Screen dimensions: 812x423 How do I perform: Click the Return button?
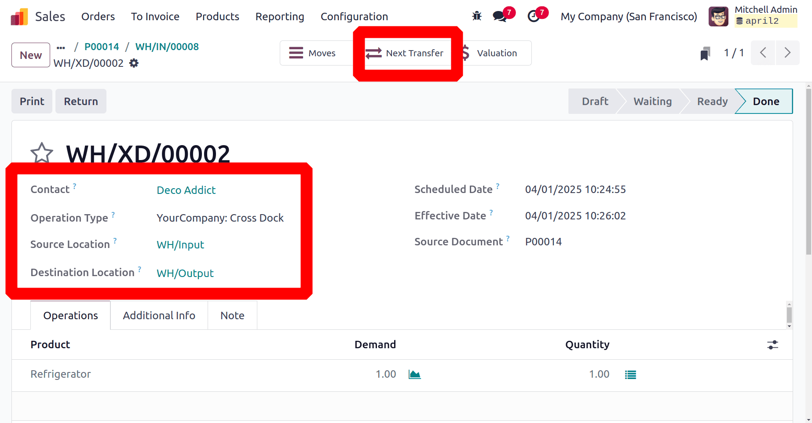click(81, 101)
